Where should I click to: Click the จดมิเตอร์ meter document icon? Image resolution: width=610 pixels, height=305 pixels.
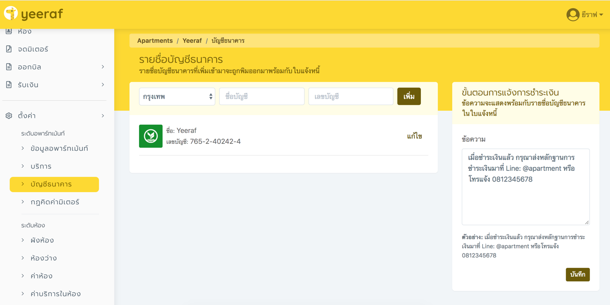coord(9,49)
